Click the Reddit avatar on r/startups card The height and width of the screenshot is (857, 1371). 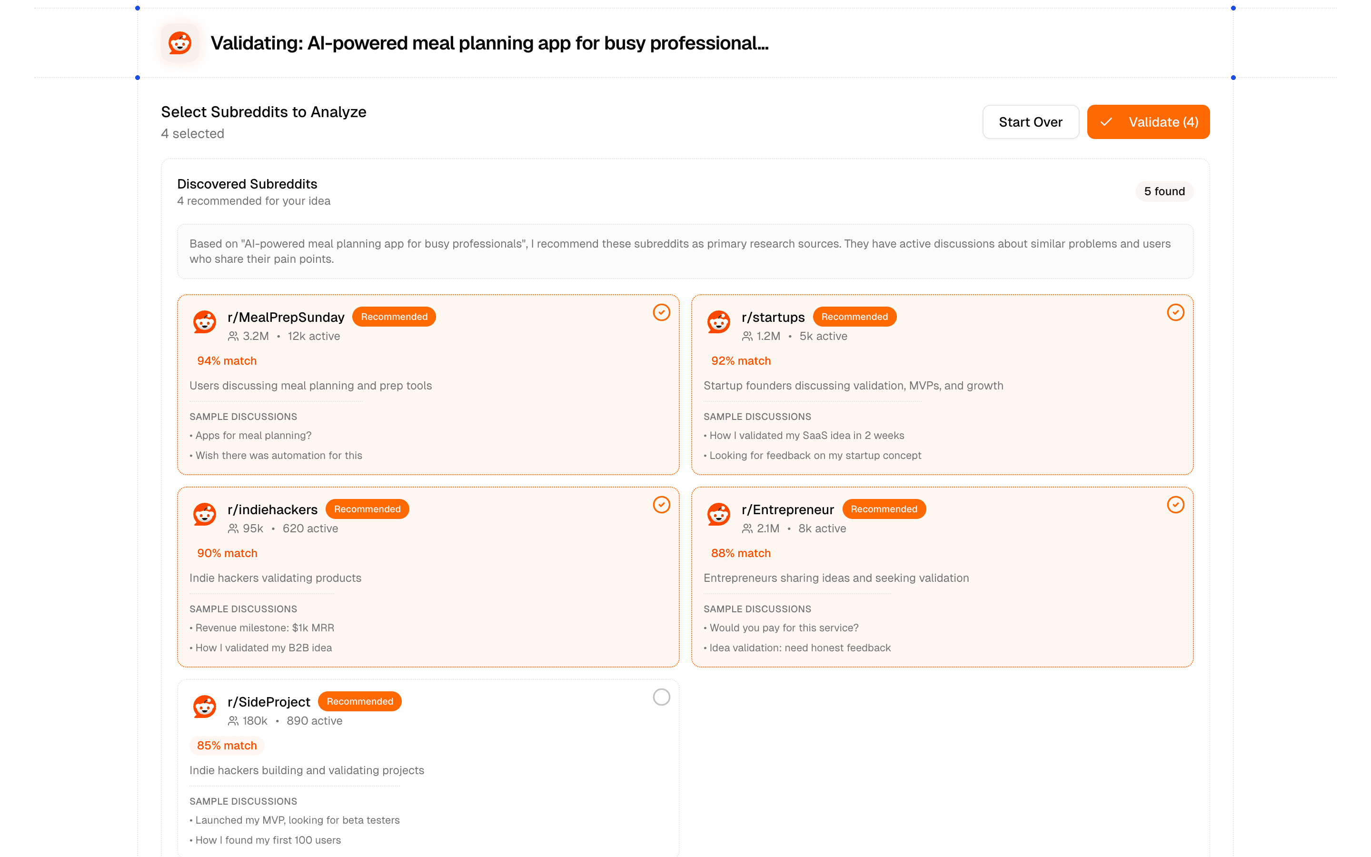pos(718,322)
